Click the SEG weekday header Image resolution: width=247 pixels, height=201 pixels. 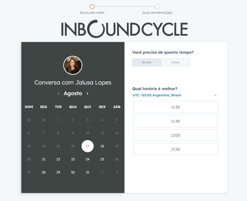pos(44,107)
